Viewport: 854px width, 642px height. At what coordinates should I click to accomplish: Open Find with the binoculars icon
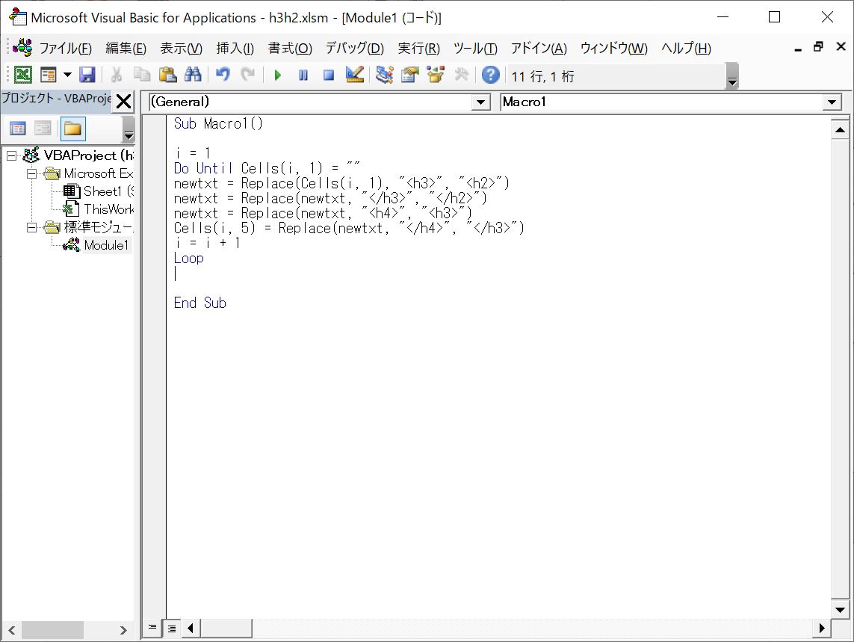[x=193, y=75]
